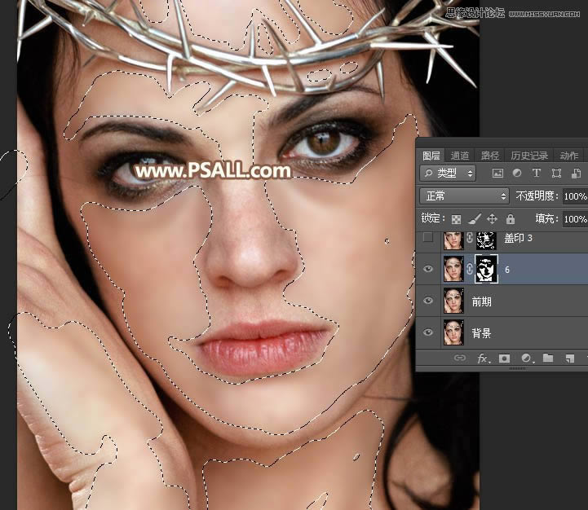Viewport: 588px width, 510px height.
Task: Create new fill or adjustment layer menu
Action: point(527,358)
